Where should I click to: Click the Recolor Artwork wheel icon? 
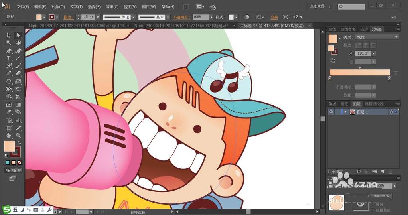pos(246,17)
